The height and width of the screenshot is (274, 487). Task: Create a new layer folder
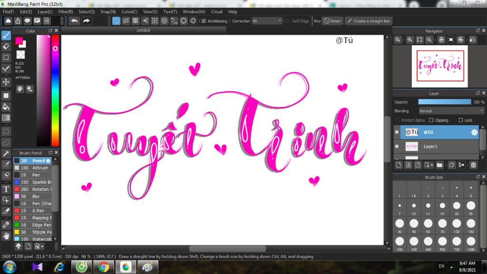pos(439,165)
